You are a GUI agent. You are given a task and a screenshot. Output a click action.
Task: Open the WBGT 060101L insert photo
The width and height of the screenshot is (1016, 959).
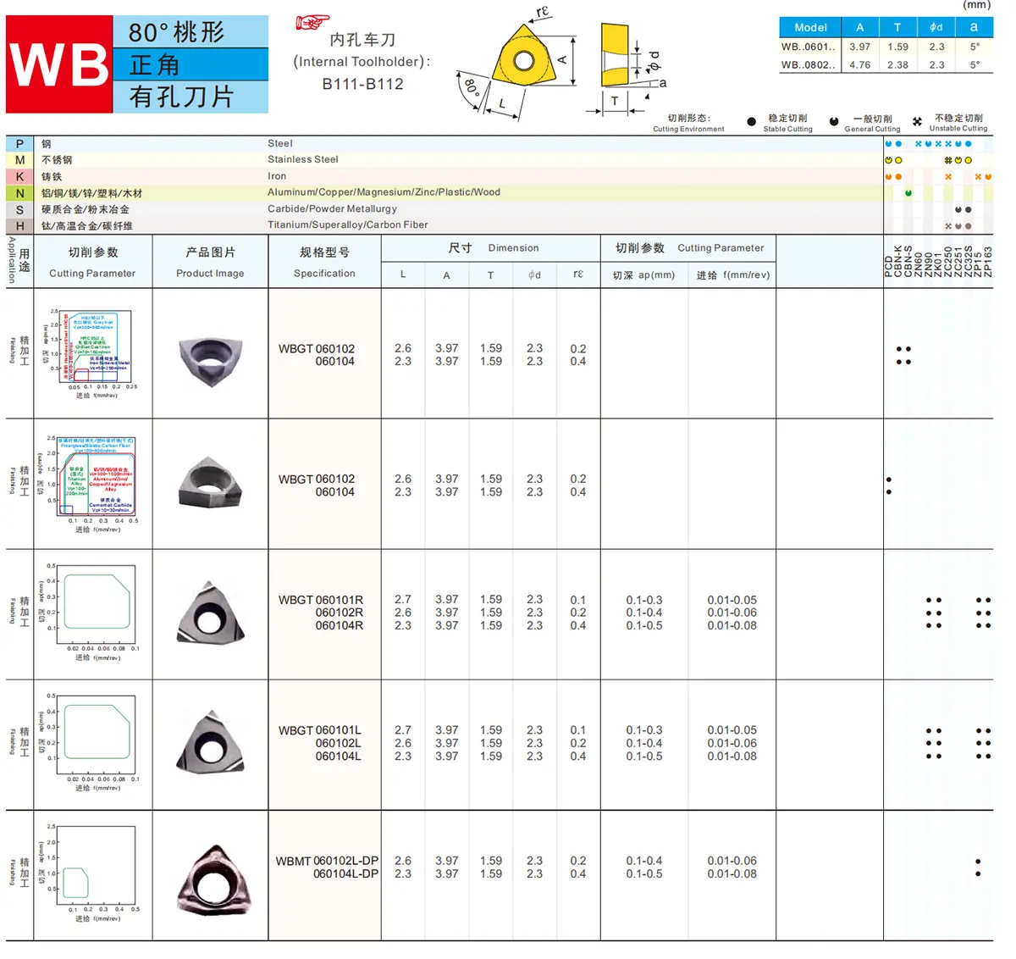pos(210,744)
